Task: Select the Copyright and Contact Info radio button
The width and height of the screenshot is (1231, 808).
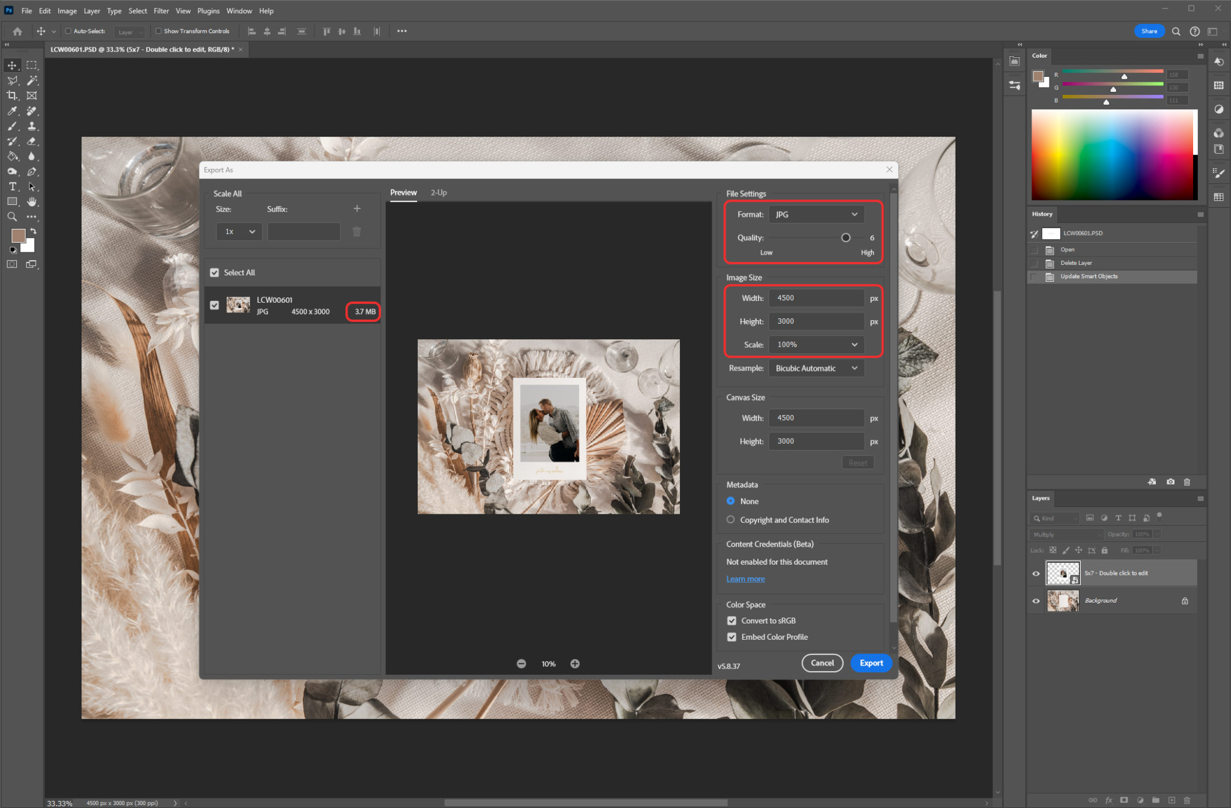Action: [730, 519]
